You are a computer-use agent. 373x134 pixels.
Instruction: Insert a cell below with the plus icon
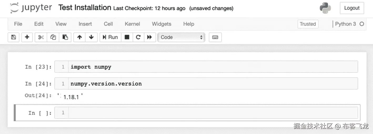(x=27, y=37)
